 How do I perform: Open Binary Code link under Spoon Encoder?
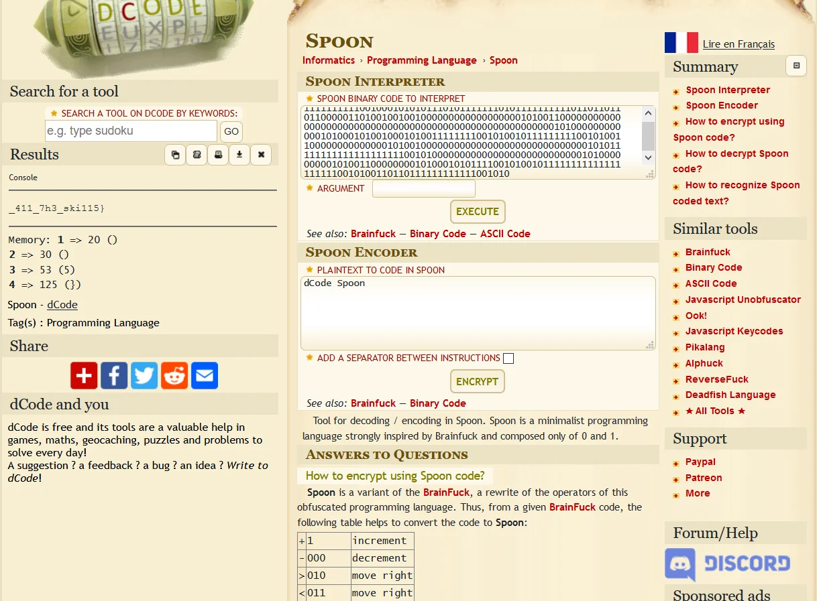438,403
